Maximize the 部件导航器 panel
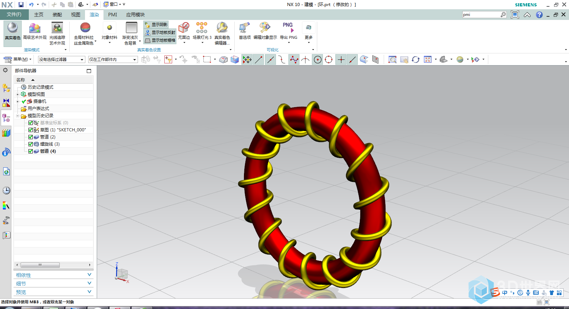Image resolution: width=569 pixels, height=309 pixels. pos(89,71)
